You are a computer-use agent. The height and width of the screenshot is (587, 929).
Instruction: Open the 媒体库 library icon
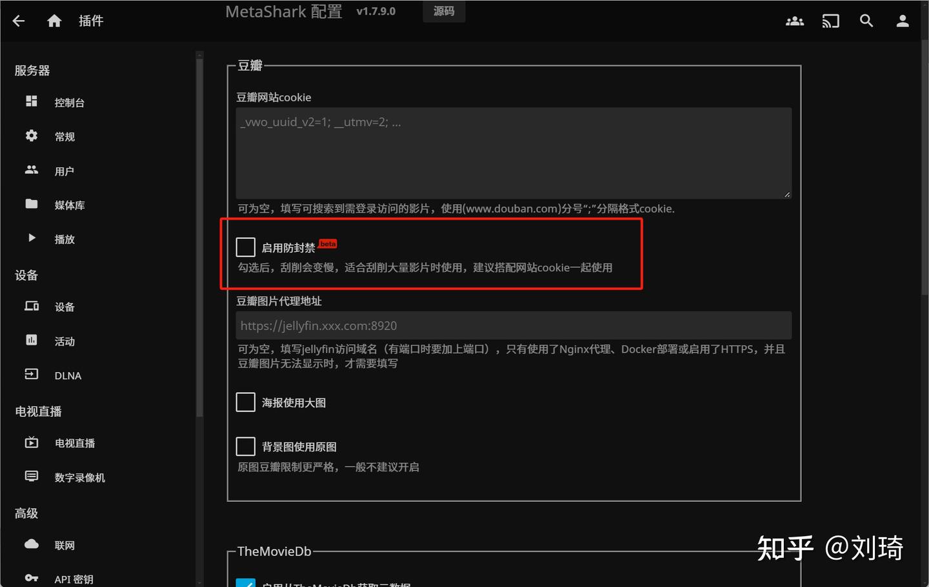pyautogui.click(x=31, y=204)
